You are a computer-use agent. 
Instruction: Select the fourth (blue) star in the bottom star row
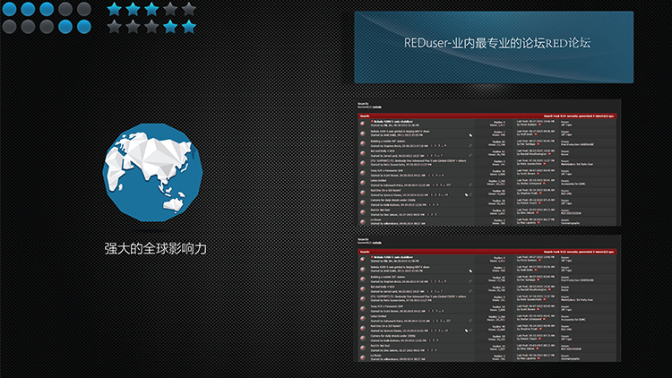[170, 27]
